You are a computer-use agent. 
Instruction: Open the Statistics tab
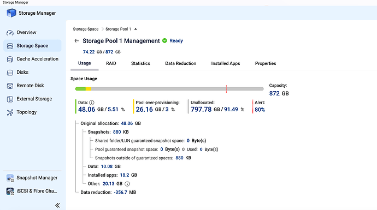[x=140, y=63]
